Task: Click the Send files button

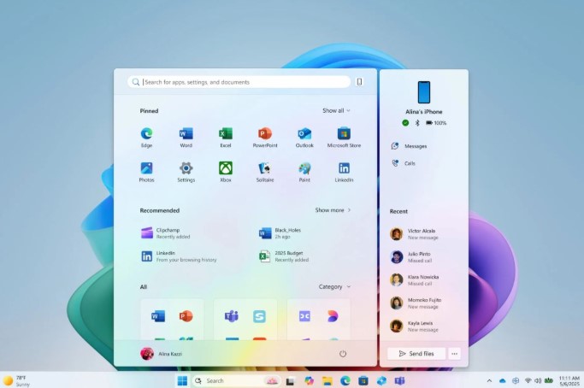Action: pos(416,353)
